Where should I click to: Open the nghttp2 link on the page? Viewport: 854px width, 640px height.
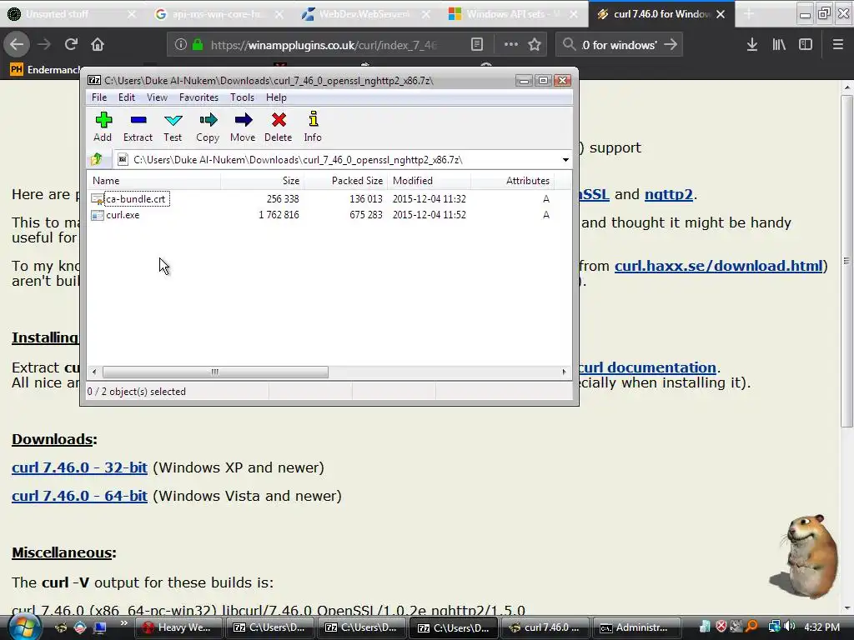(668, 194)
